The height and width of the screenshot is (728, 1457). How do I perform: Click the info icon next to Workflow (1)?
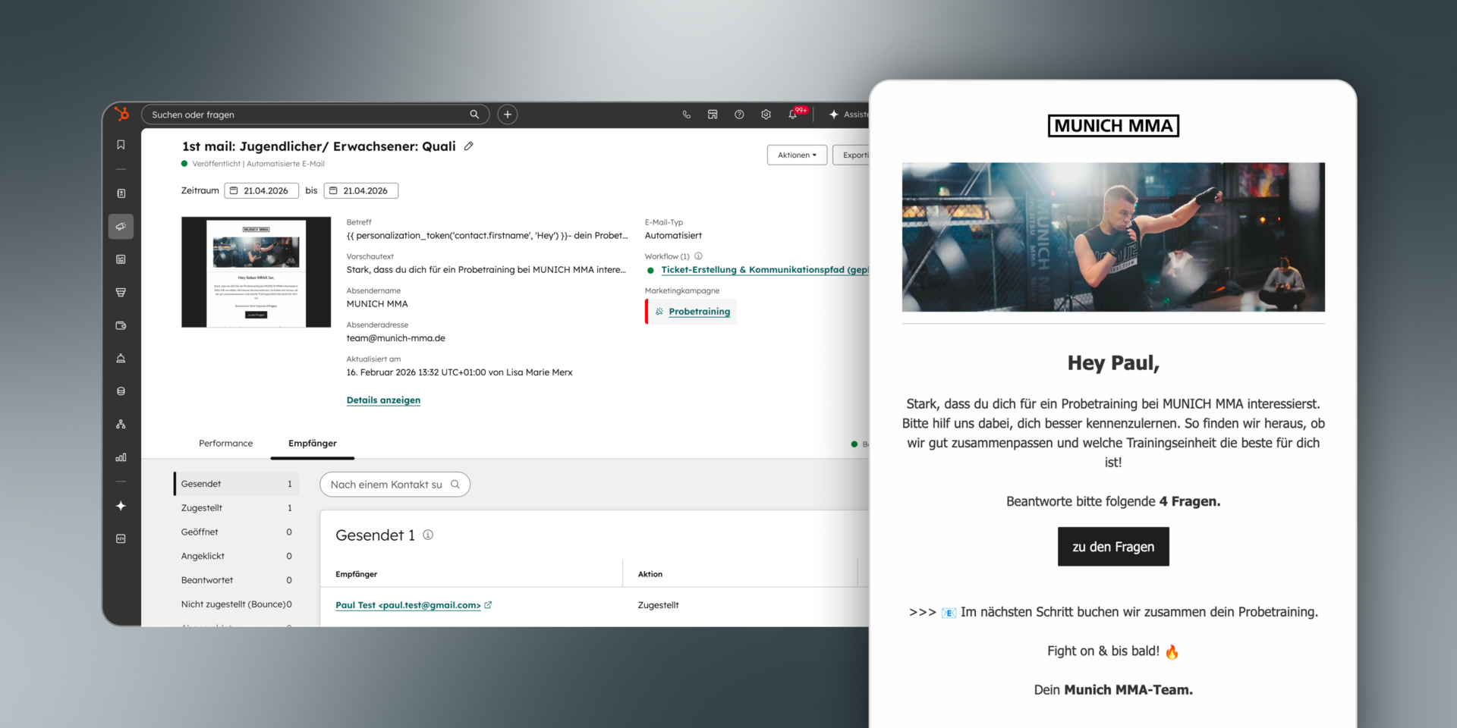point(698,256)
